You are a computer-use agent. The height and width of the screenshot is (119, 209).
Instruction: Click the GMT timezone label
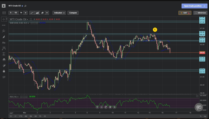(x=11, y=113)
